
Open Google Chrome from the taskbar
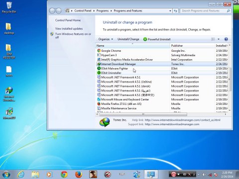click(x=64, y=175)
